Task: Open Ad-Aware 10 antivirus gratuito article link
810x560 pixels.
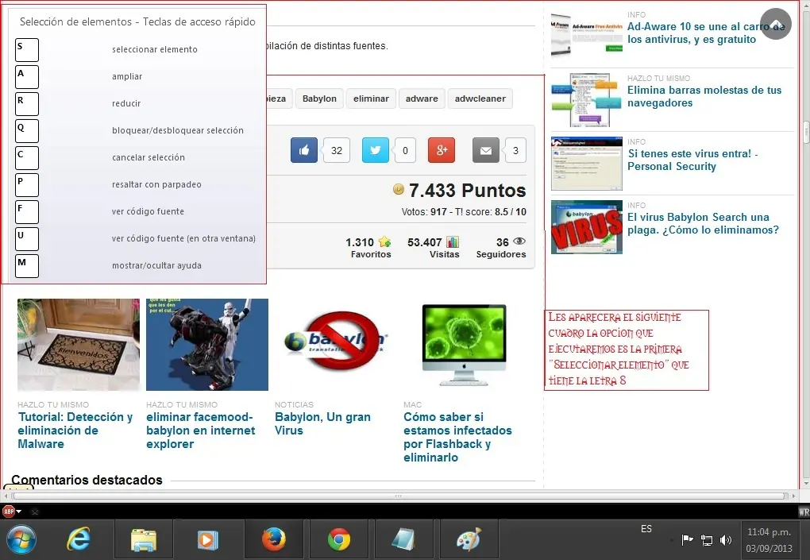Action: (x=706, y=33)
